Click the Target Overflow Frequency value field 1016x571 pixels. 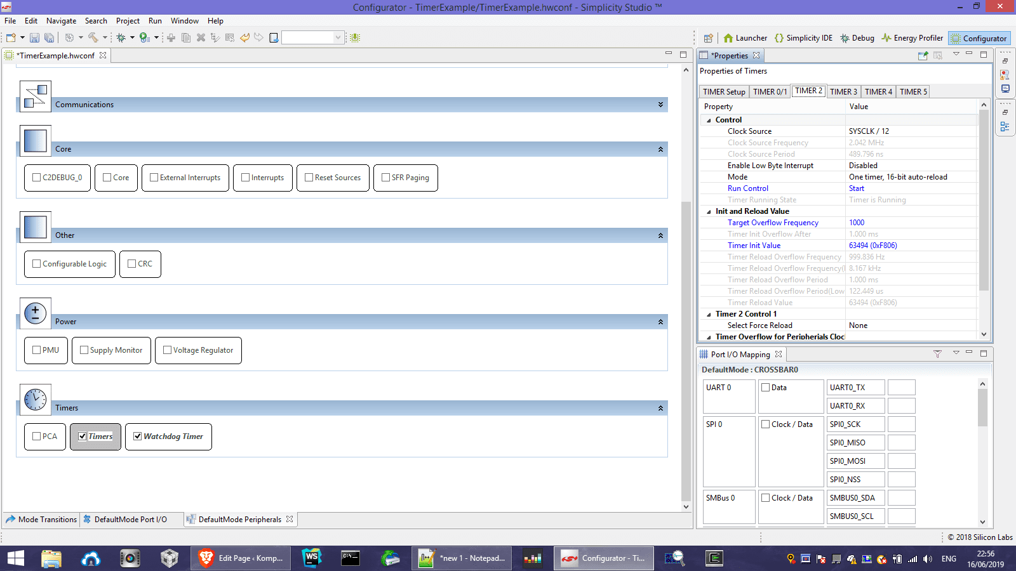(911, 223)
